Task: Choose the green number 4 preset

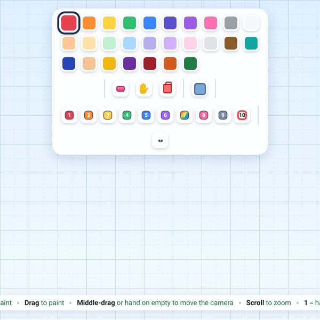Action: (127, 115)
